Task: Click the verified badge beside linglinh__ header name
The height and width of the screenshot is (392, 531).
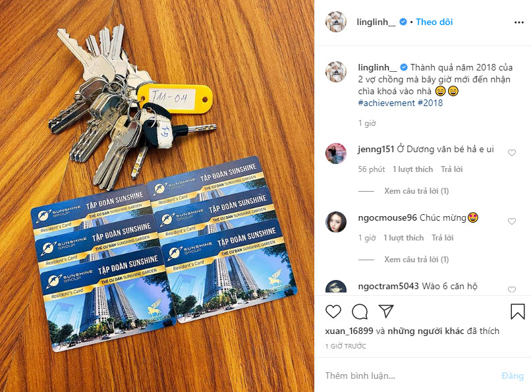Action: point(403,22)
